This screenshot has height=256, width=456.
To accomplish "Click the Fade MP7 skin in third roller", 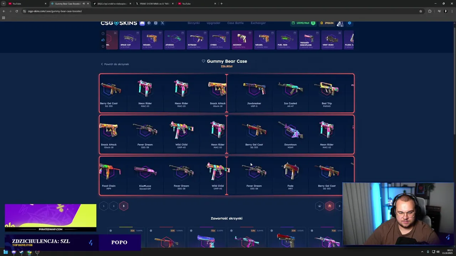I will 290,176.
